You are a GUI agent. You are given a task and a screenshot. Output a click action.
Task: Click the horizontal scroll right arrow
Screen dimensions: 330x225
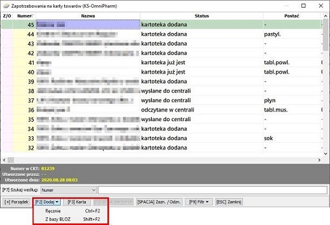319,160
